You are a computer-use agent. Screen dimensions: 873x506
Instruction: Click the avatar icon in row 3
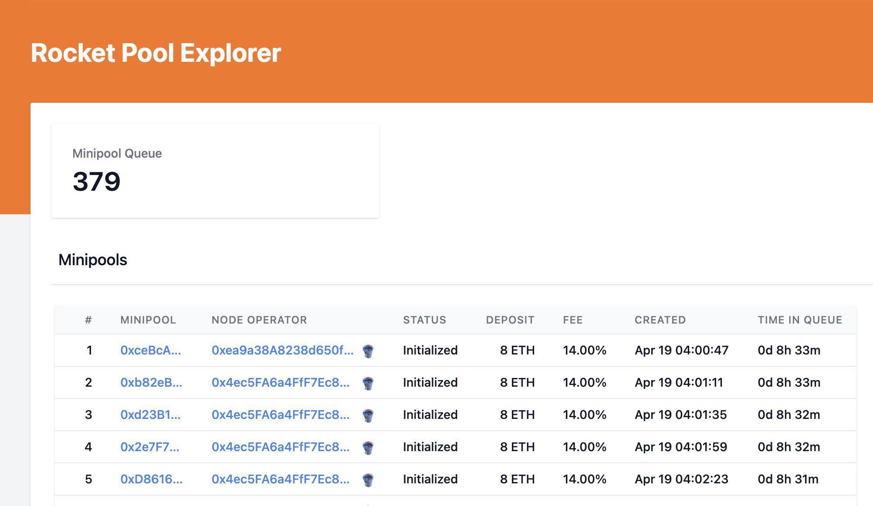[368, 415]
